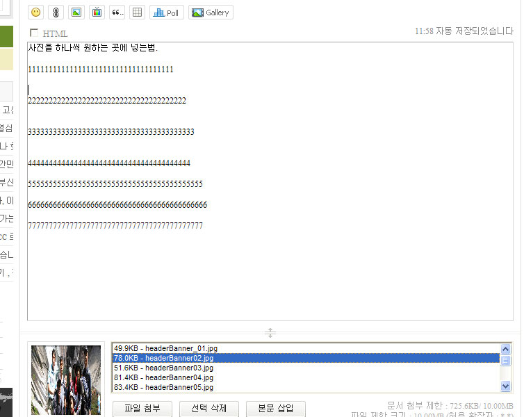Open the Gallery tool

(x=211, y=13)
